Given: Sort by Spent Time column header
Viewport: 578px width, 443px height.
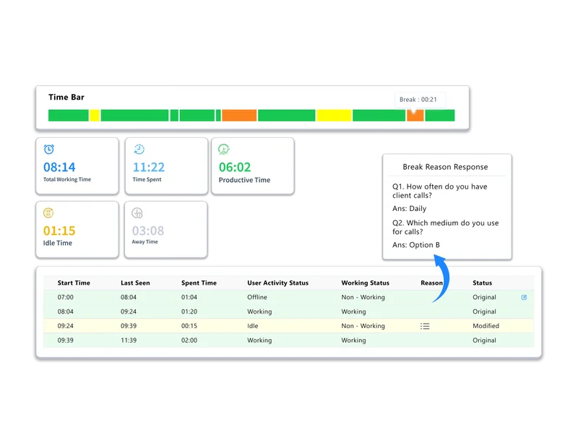Looking at the screenshot, I should coord(199,283).
